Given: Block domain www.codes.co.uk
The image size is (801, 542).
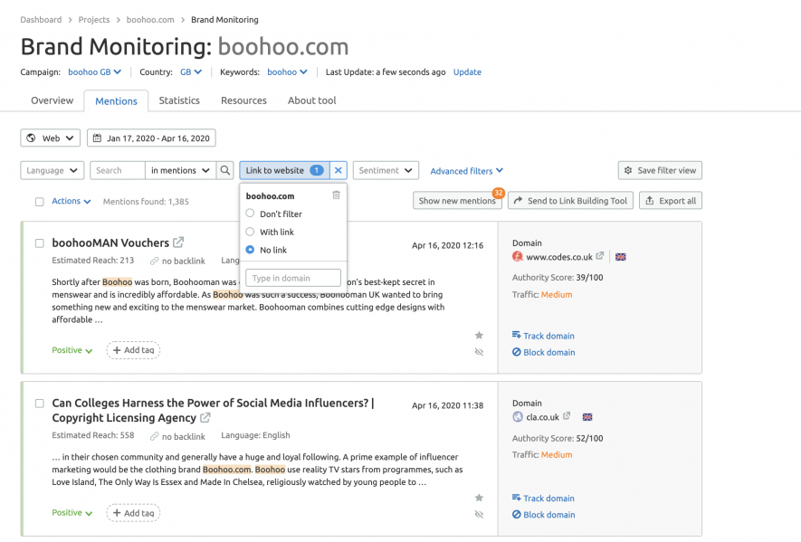Looking at the screenshot, I should pos(544,352).
